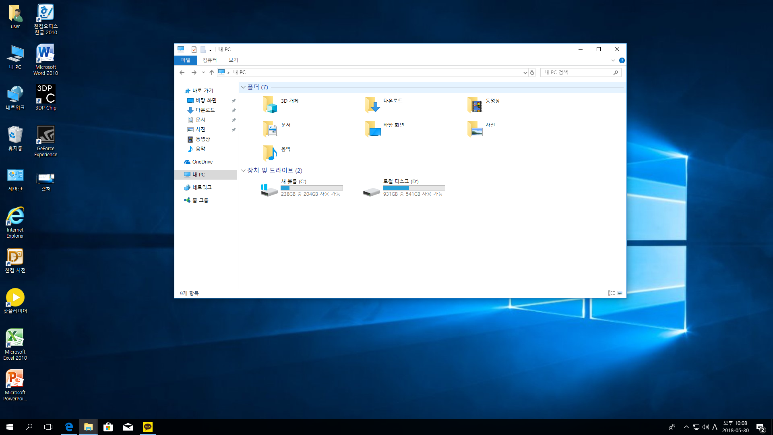Collapse the 장치 및 드라이브 (2) group

click(243, 171)
